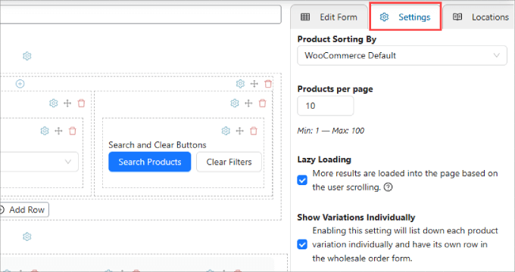Add a column with the circled plus icon

click(x=20, y=84)
